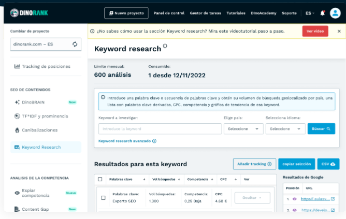Click the 0,25 Baja competition value
Screen dimensions: 346x219
tap(193, 201)
